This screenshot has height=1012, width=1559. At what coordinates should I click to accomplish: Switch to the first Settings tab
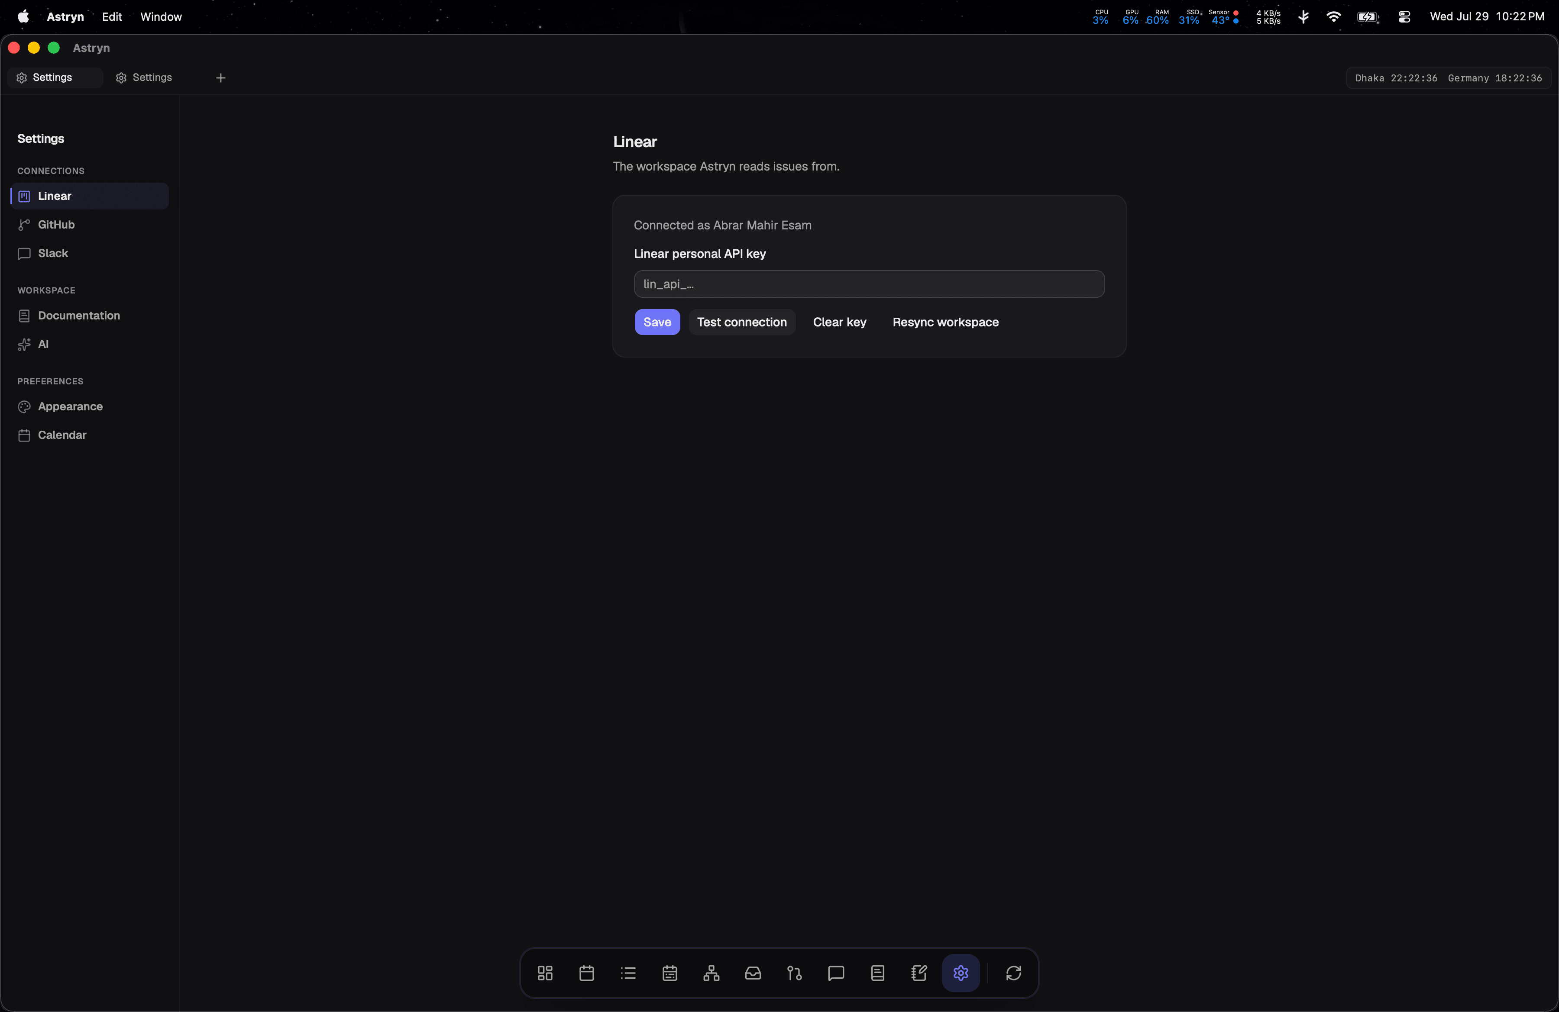(x=55, y=77)
